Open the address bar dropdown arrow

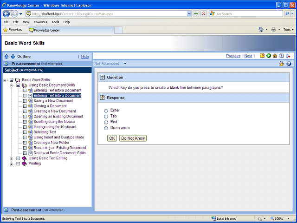[x=189, y=13]
